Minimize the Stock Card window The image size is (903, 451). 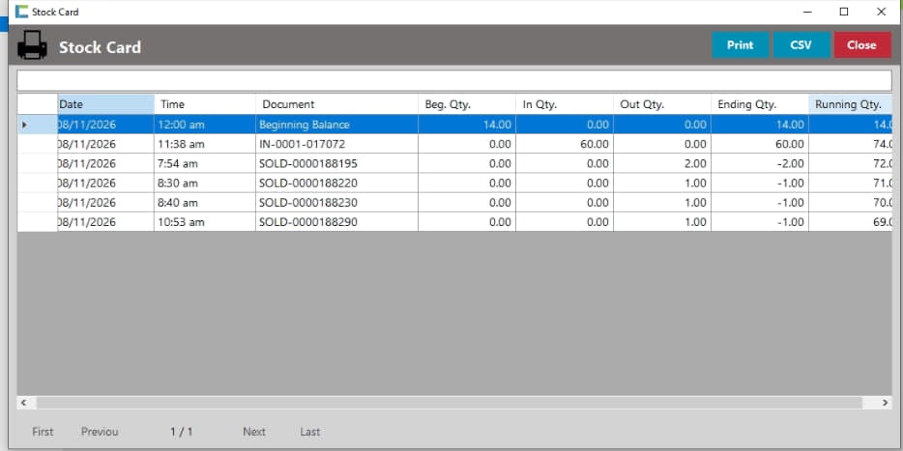[x=807, y=12]
